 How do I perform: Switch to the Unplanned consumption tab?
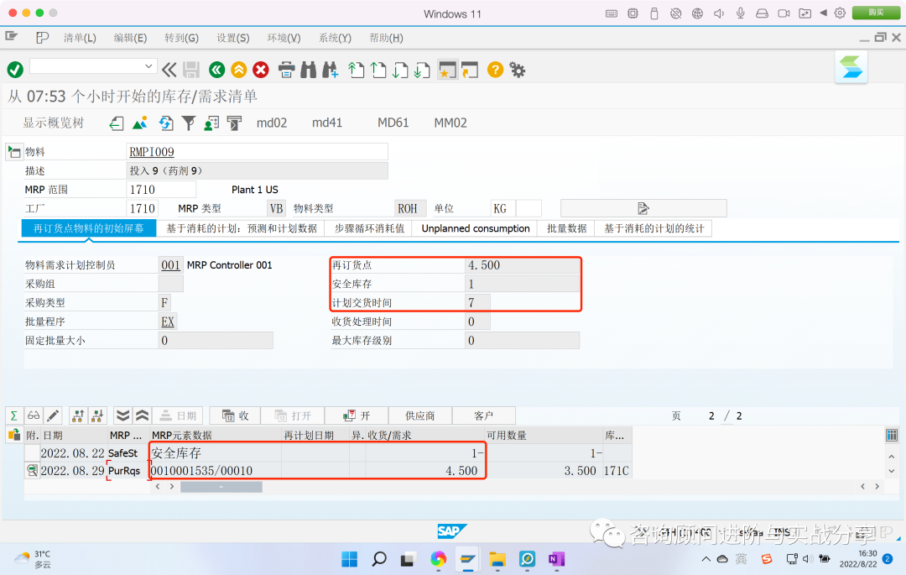(x=474, y=227)
